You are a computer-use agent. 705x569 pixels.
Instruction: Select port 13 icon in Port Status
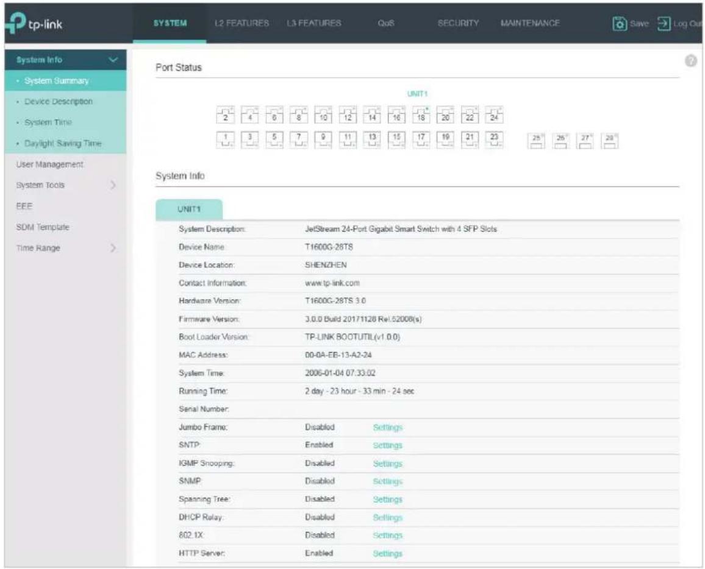(x=372, y=140)
